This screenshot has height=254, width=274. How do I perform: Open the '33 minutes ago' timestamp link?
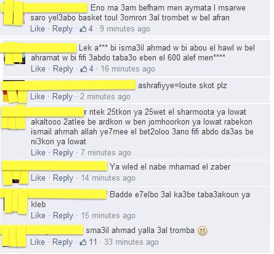(131, 242)
